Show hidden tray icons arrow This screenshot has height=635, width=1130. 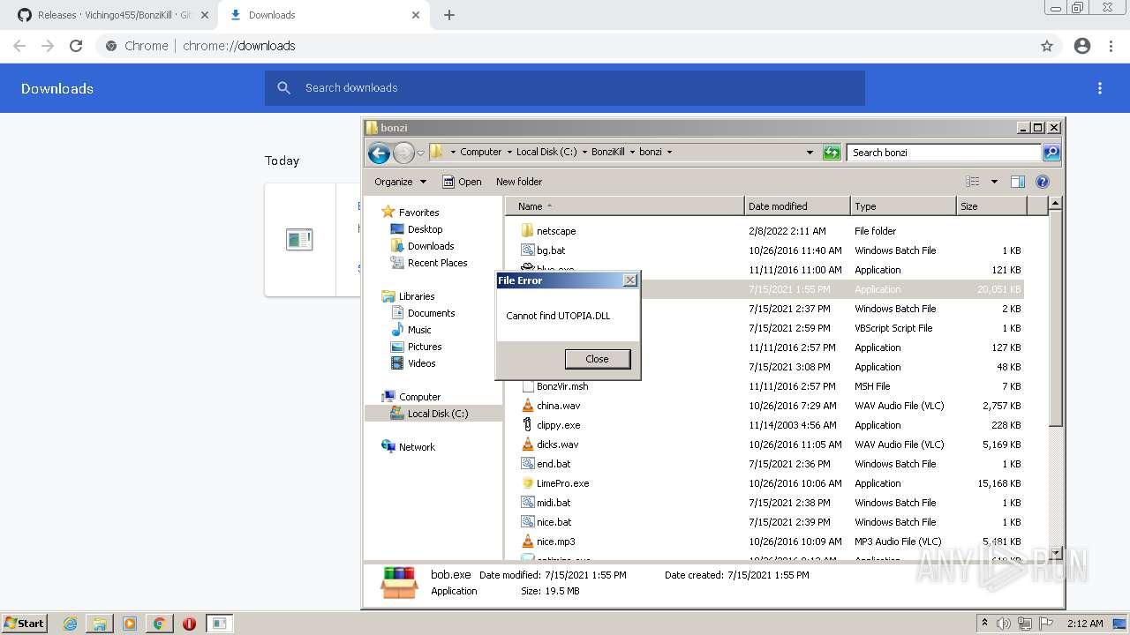(985, 624)
